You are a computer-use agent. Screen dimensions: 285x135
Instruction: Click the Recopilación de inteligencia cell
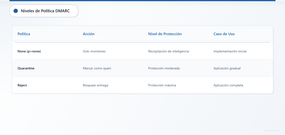[x=168, y=51]
